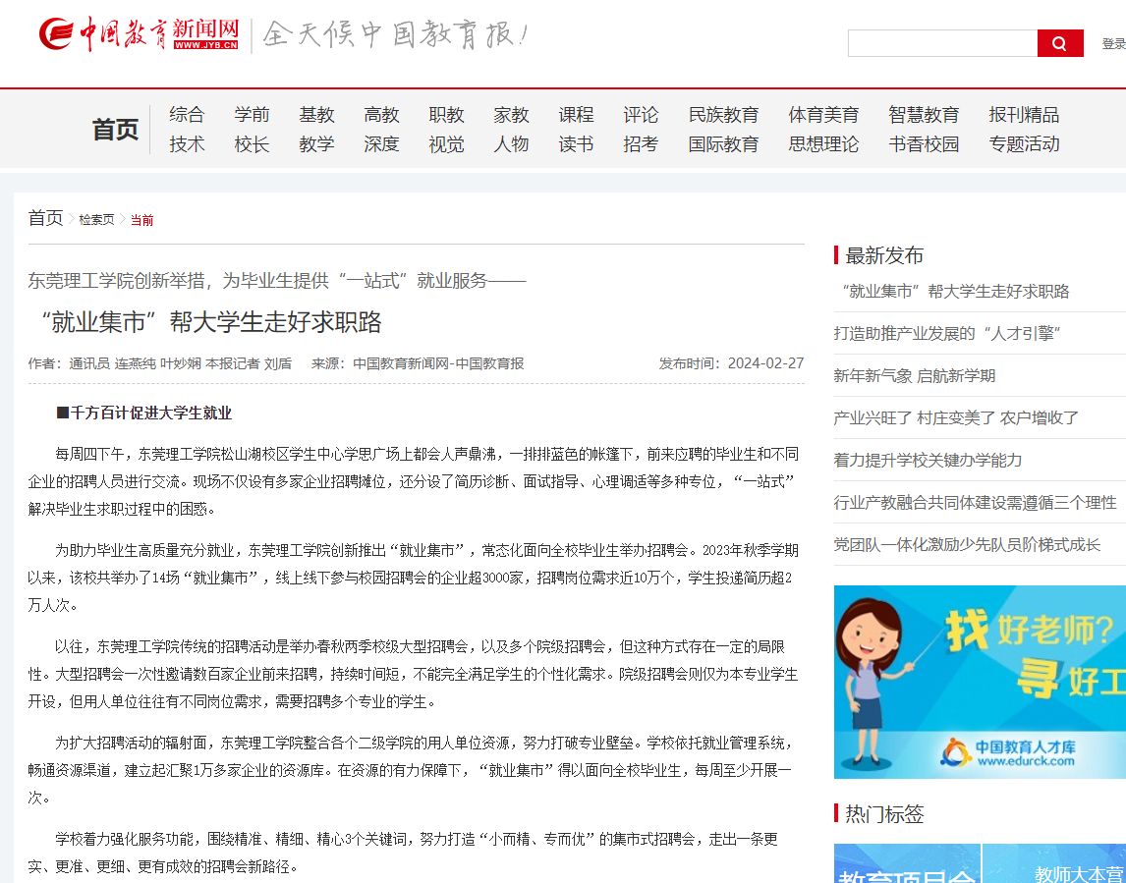The width and height of the screenshot is (1126, 883).
Task: Open article 打造助推产业发展的"人才引擎"
Action: click(x=947, y=333)
